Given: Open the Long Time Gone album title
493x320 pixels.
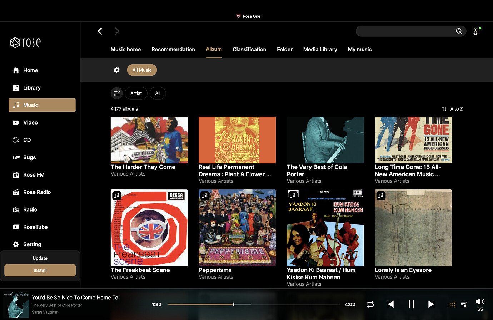Looking at the screenshot, I should click(x=408, y=171).
